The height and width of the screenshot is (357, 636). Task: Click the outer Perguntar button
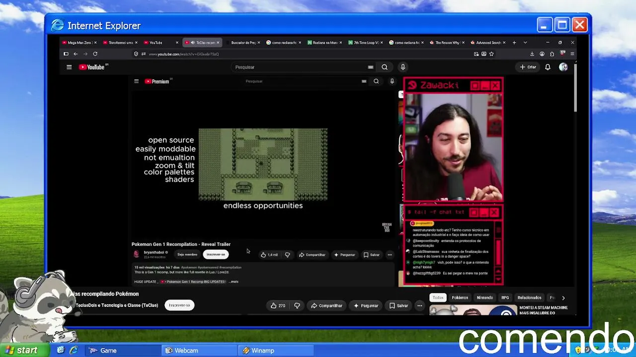(x=366, y=305)
